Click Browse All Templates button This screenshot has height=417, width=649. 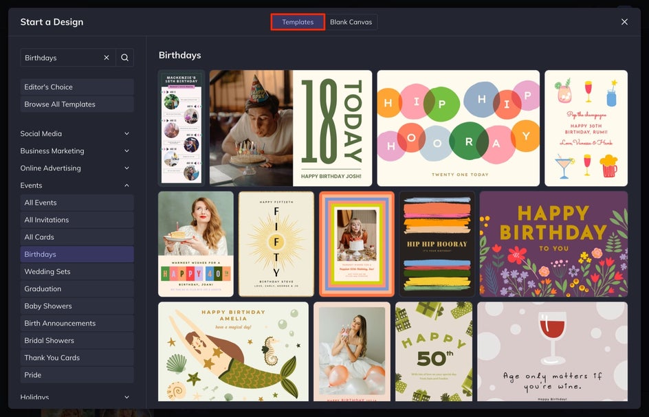tap(76, 104)
